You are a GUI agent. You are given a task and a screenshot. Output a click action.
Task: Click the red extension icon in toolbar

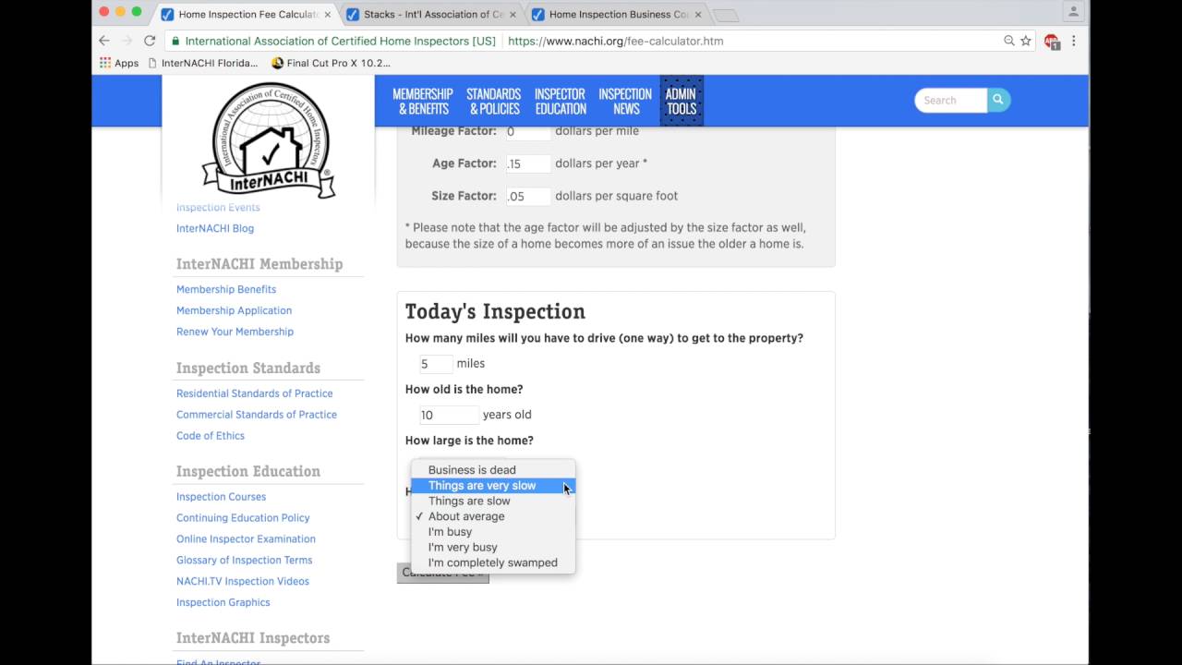point(1052,41)
